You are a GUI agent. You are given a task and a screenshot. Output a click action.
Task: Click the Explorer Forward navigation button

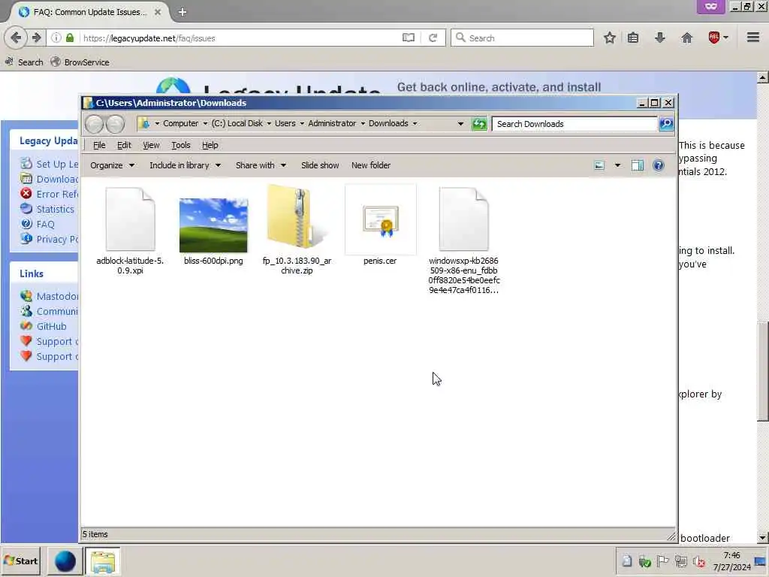pos(115,124)
